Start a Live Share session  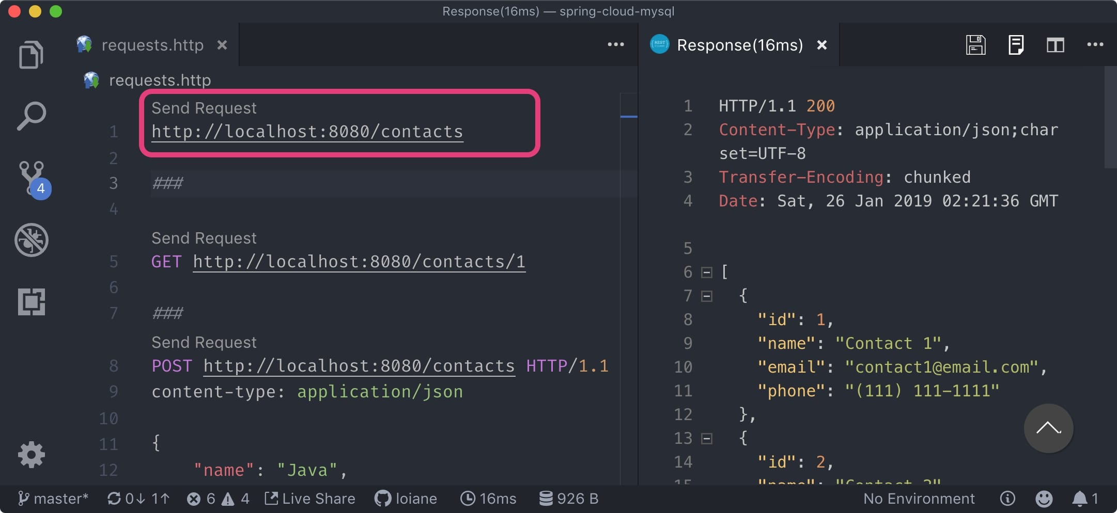[309, 498]
